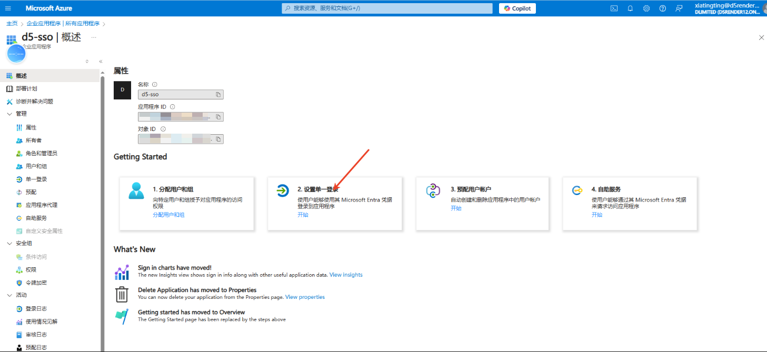This screenshot has width=767, height=352.
Task: Open notifications bell icon
Action: (630, 8)
